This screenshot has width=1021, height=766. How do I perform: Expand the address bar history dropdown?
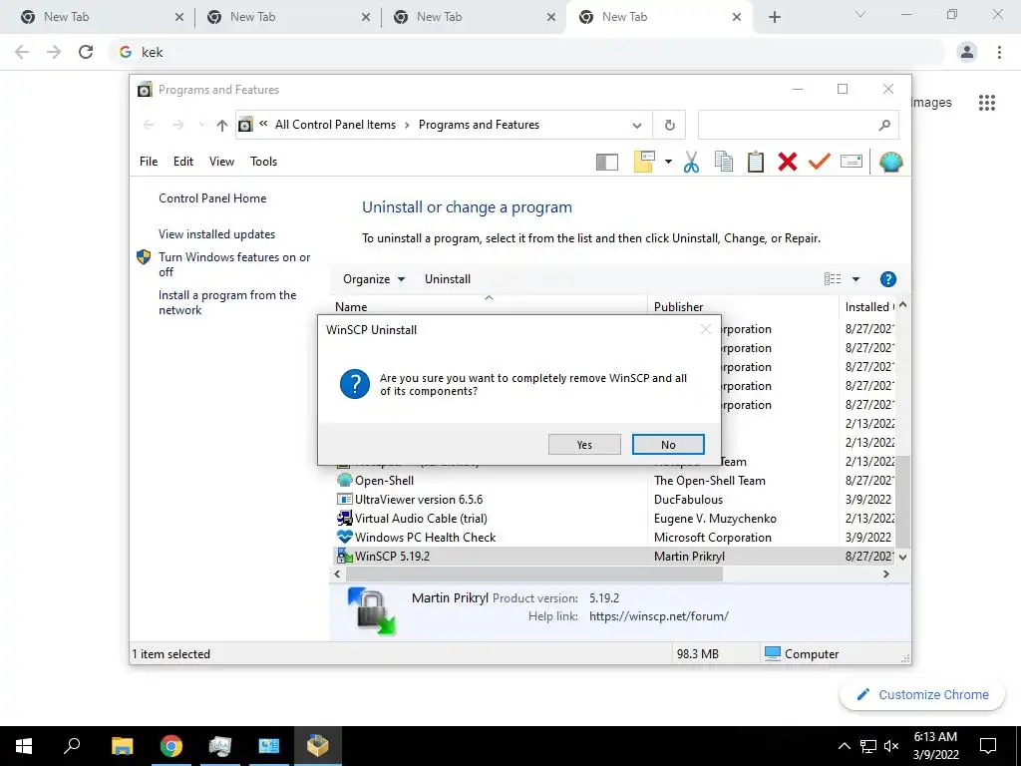(637, 125)
